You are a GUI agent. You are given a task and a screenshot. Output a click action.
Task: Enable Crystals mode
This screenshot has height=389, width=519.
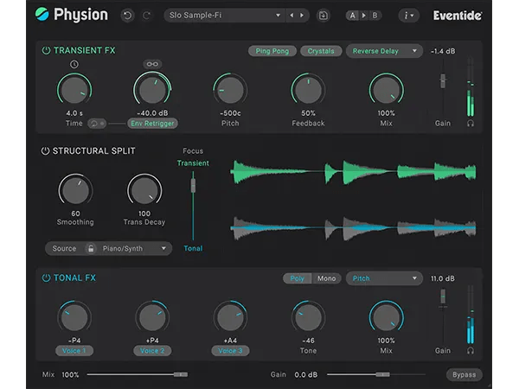321,51
